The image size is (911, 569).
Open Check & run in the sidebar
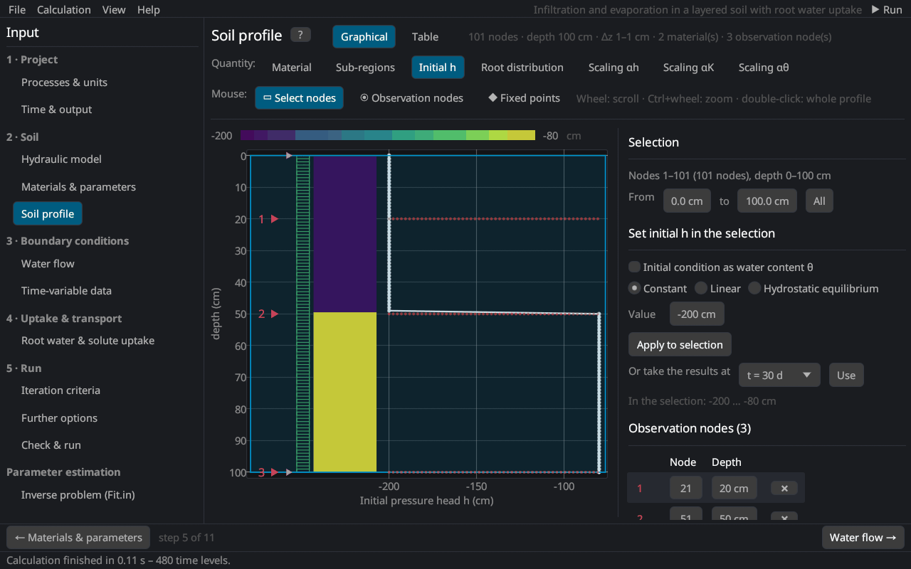click(51, 445)
